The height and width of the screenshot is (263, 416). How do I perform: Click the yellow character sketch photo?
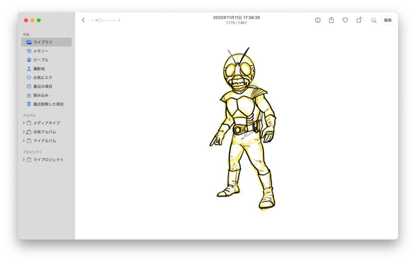243,128
